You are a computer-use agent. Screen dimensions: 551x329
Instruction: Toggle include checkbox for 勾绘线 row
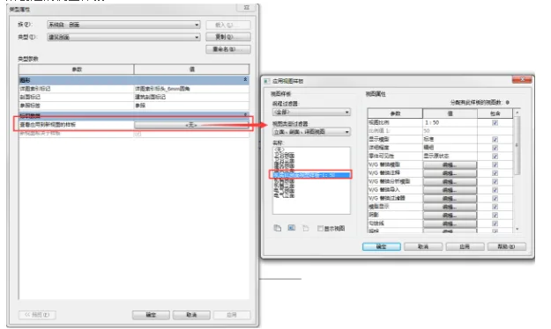[495, 223]
